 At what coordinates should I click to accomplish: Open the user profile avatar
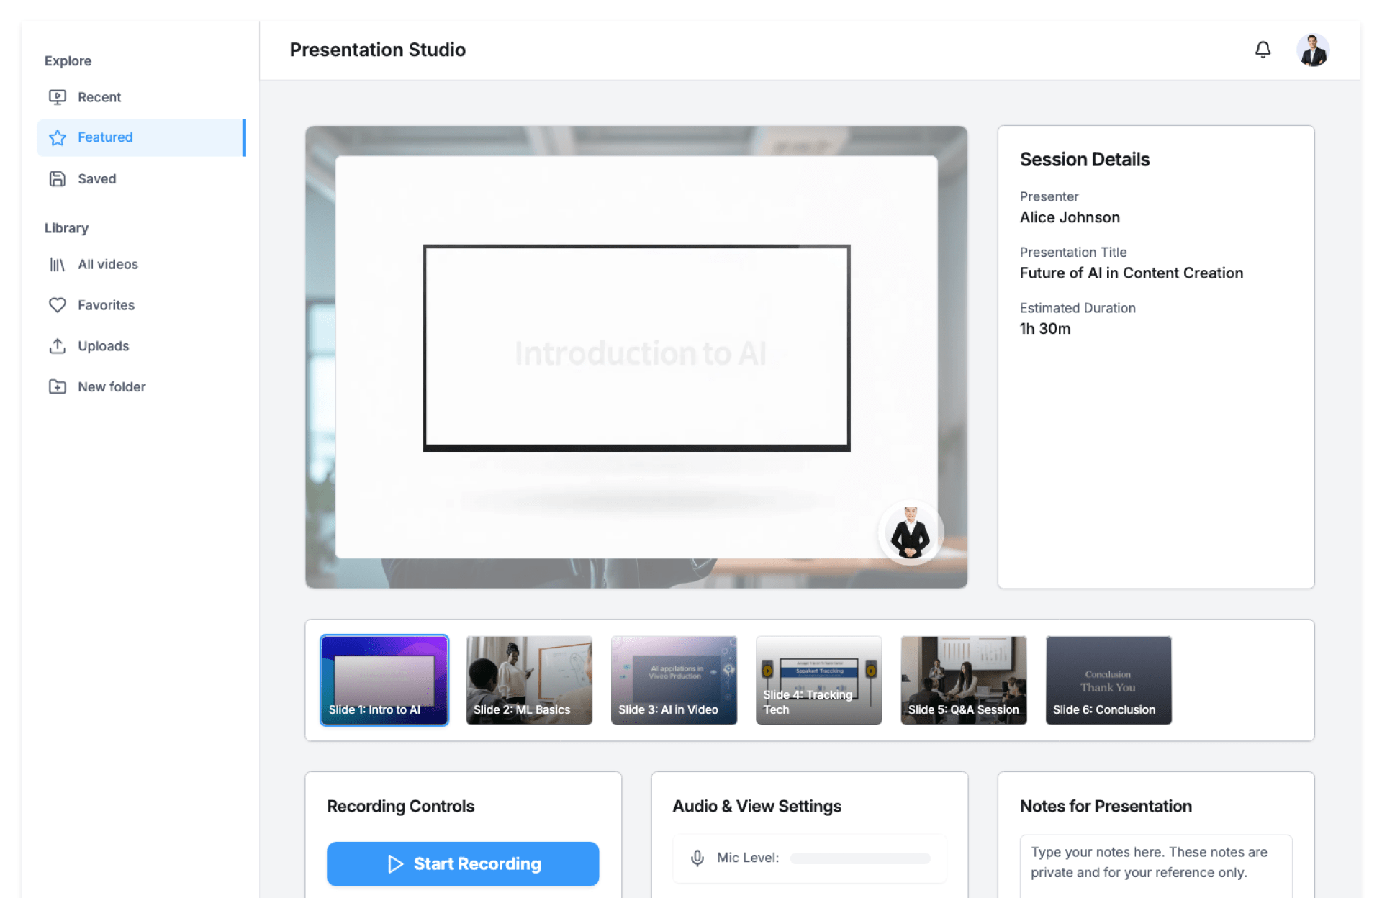1312,50
